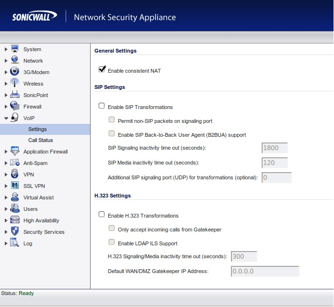Expand the Log tree arrow
This screenshot has height=307, width=334.
tap(6, 244)
